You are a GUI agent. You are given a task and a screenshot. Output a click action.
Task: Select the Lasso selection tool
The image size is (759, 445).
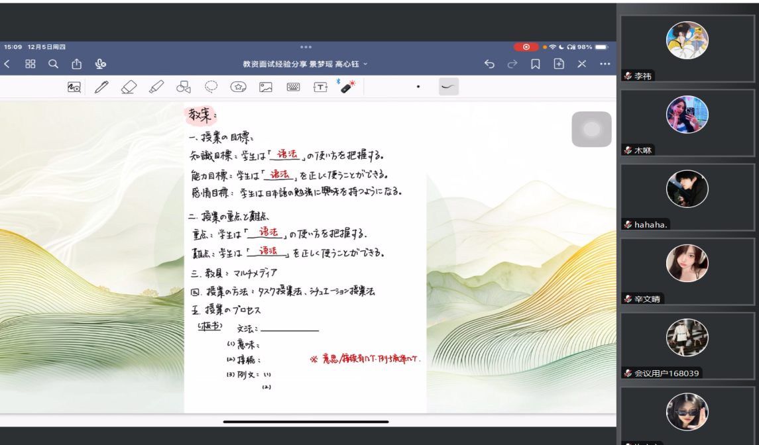(x=211, y=87)
